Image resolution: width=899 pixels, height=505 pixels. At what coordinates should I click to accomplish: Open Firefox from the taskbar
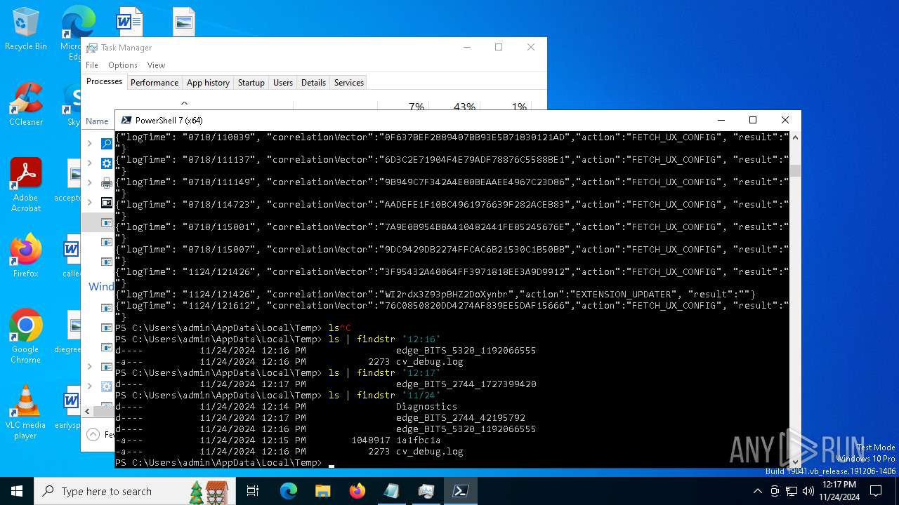pos(357,491)
